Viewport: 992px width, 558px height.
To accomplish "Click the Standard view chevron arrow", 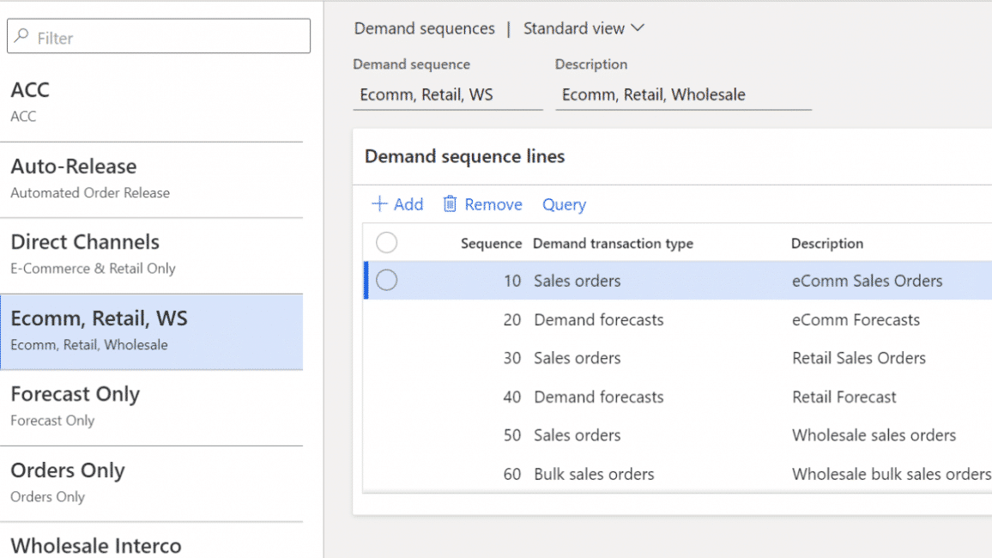I will [x=638, y=27].
